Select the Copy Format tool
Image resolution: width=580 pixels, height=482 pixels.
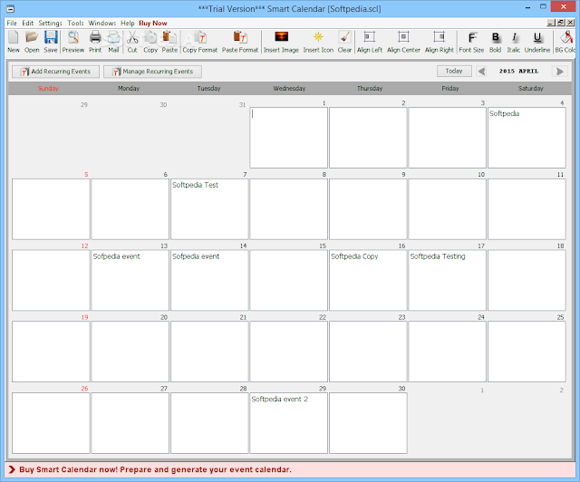point(199,42)
